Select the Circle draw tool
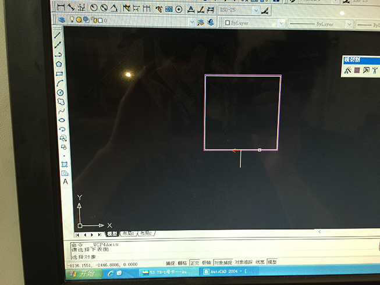Viewport: 380px width, 285px height. click(x=60, y=92)
